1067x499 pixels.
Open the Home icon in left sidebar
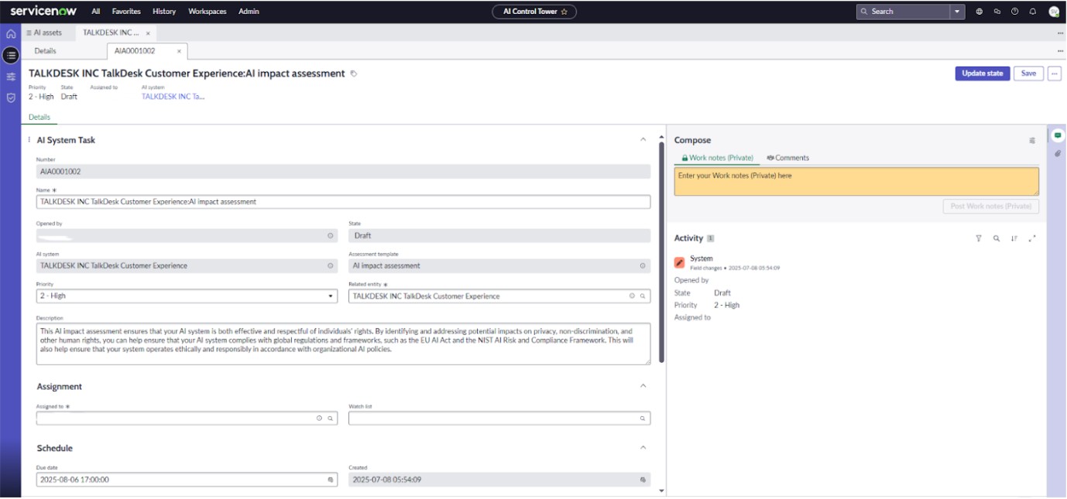[11, 33]
